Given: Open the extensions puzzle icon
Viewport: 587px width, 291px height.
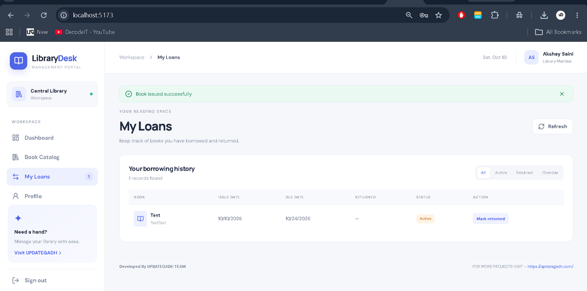Looking at the screenshot, I should (x=495, y=15).
